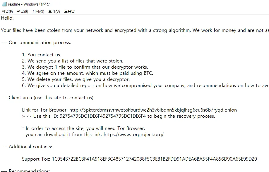The width and height of the screenshot is (269, 172).
Task: Click the Notepad icon in the title bar
Action: pyautogui.click(x=4, y=4)
